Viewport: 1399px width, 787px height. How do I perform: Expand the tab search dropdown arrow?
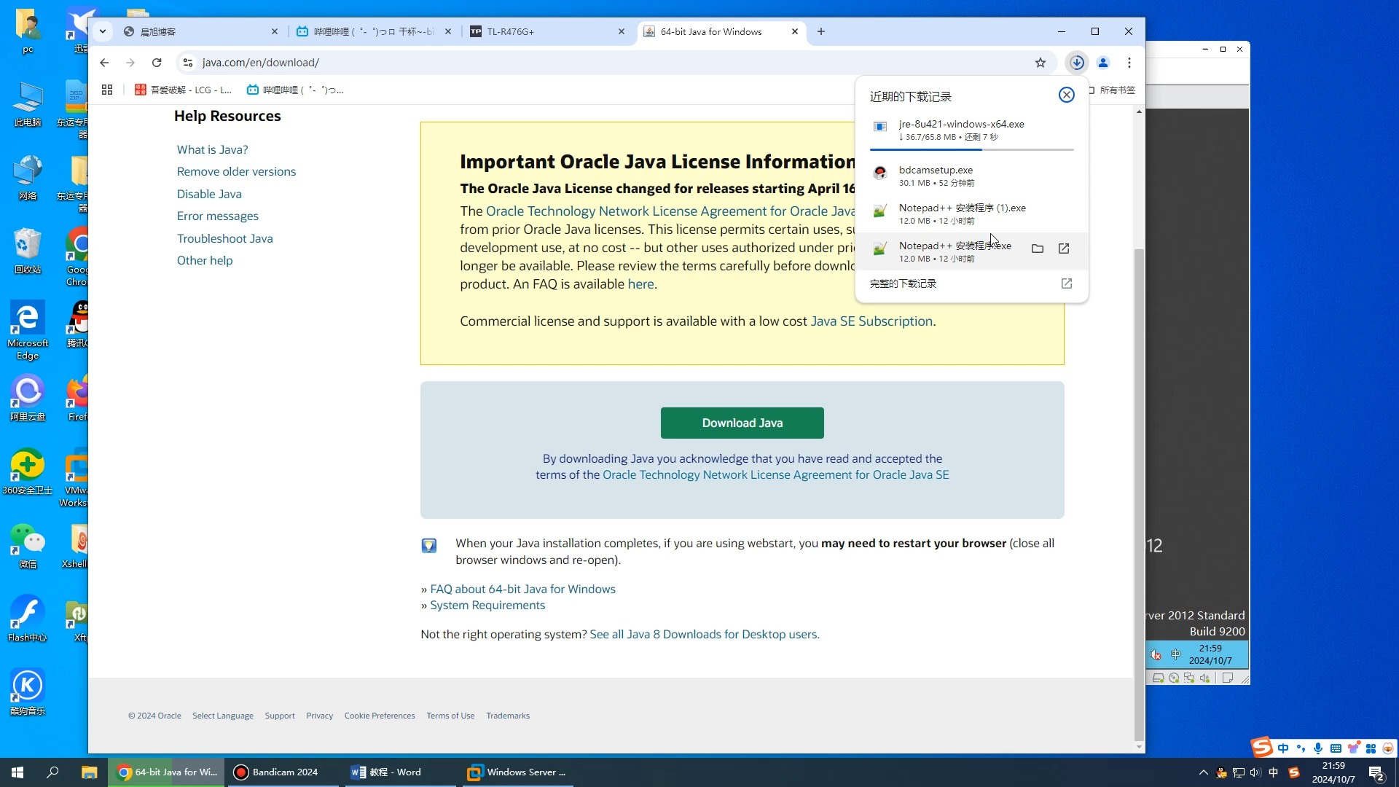(x=103, y=31)
